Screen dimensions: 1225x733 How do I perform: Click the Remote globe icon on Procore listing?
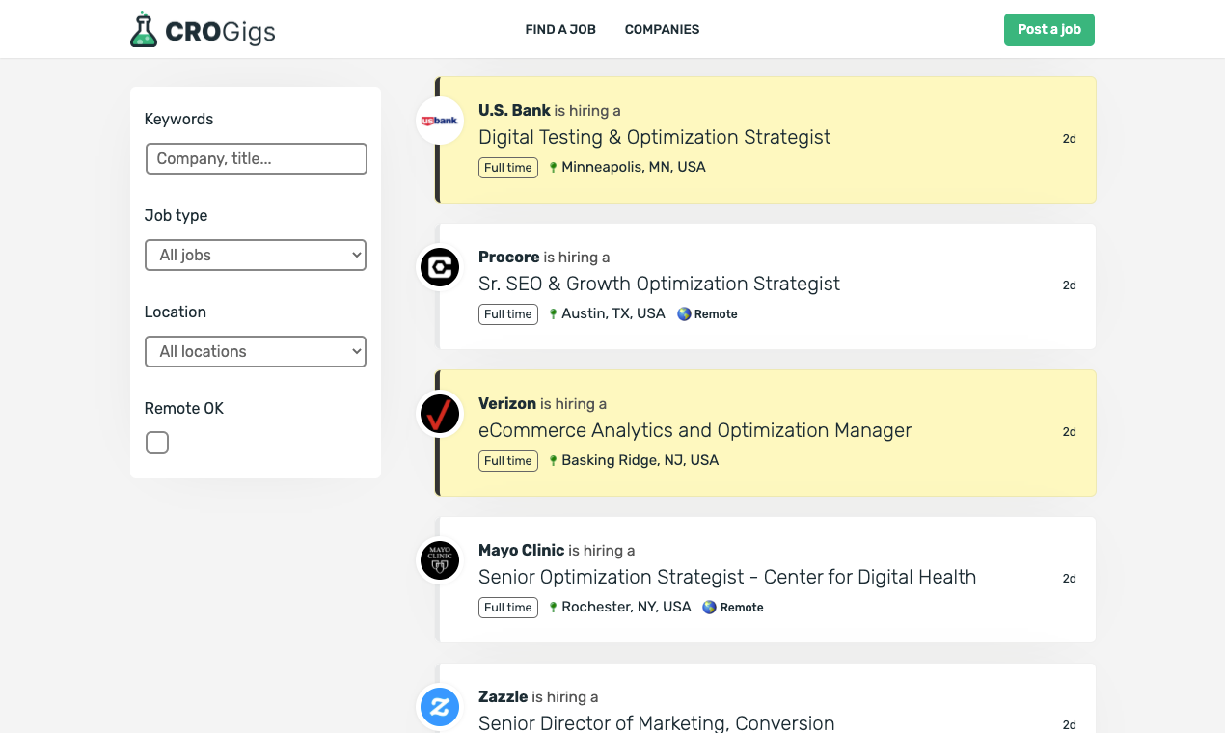684,313
